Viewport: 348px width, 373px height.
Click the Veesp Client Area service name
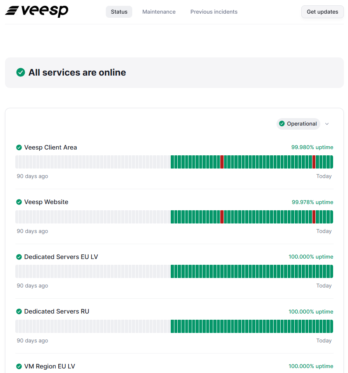tap(50, 147)
